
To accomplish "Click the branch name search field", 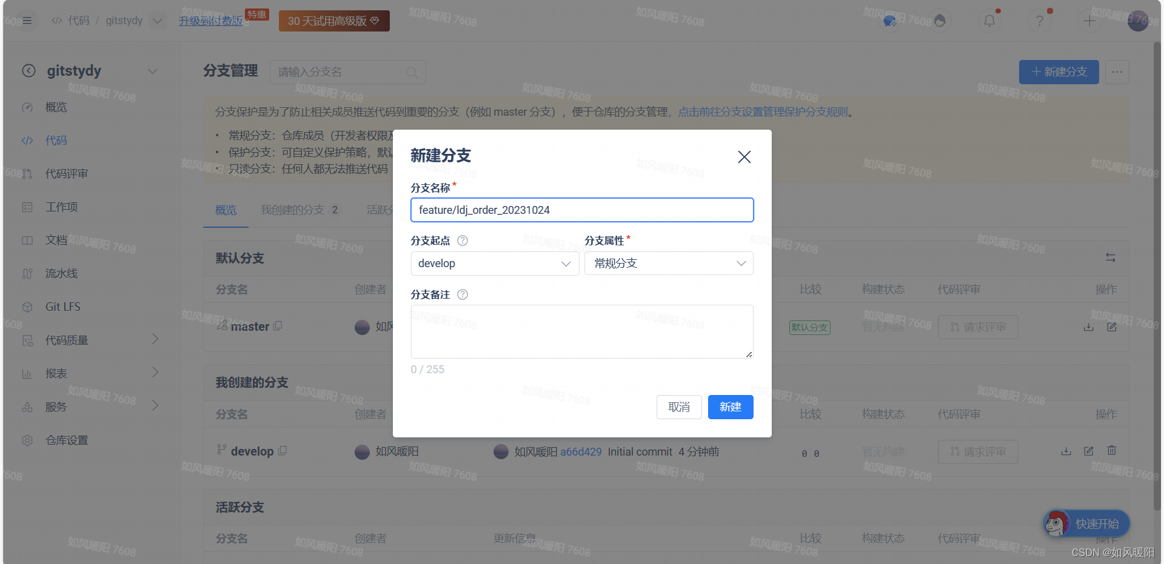I will point(347,72).
